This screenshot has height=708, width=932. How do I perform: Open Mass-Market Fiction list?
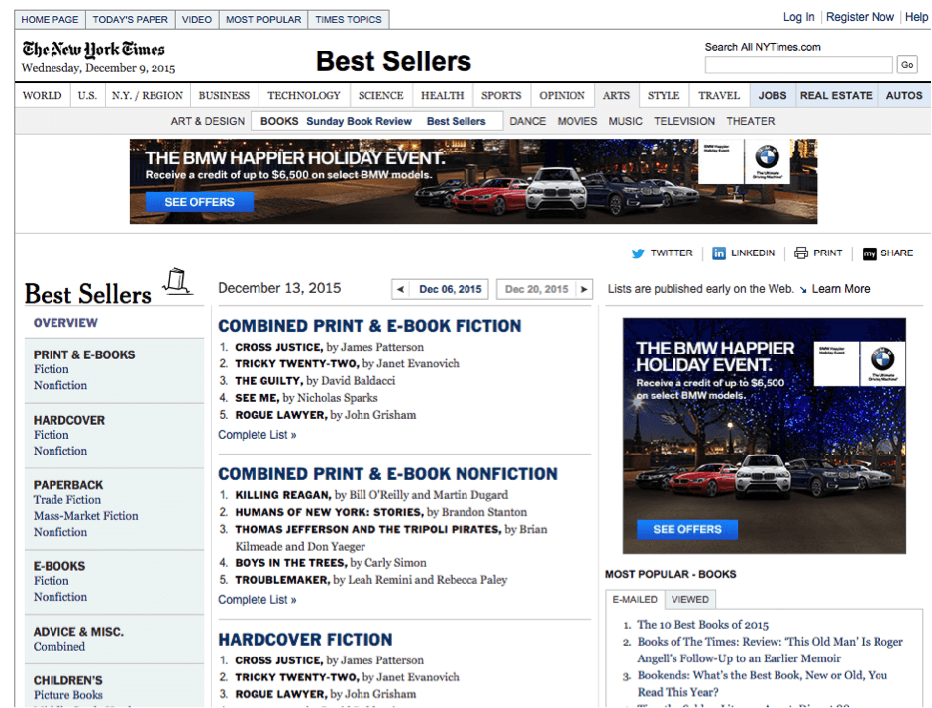tap(85, 516)
